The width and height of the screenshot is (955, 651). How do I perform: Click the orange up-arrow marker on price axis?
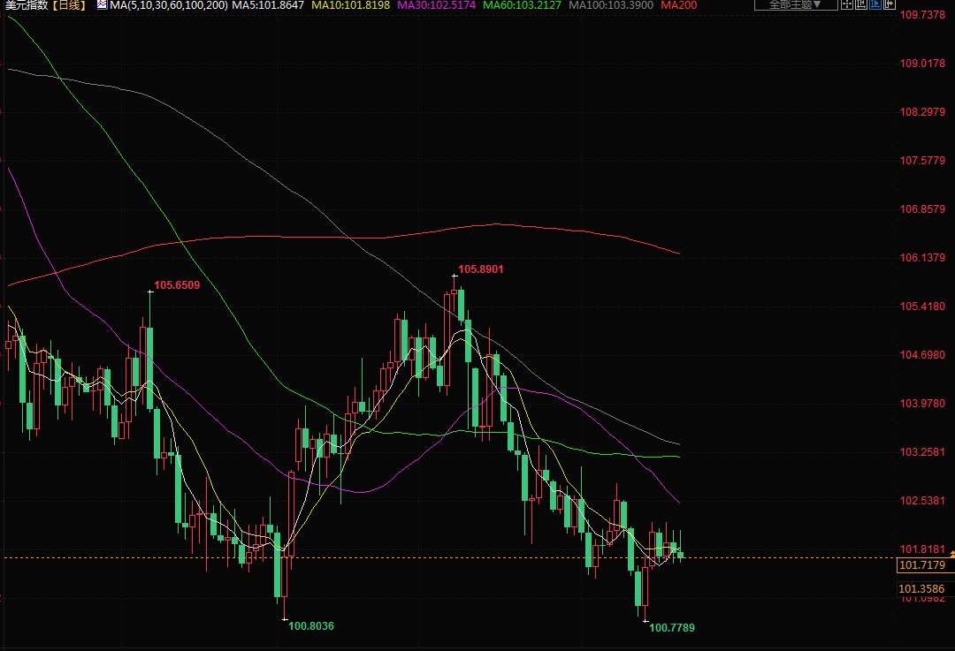point(951,553)
